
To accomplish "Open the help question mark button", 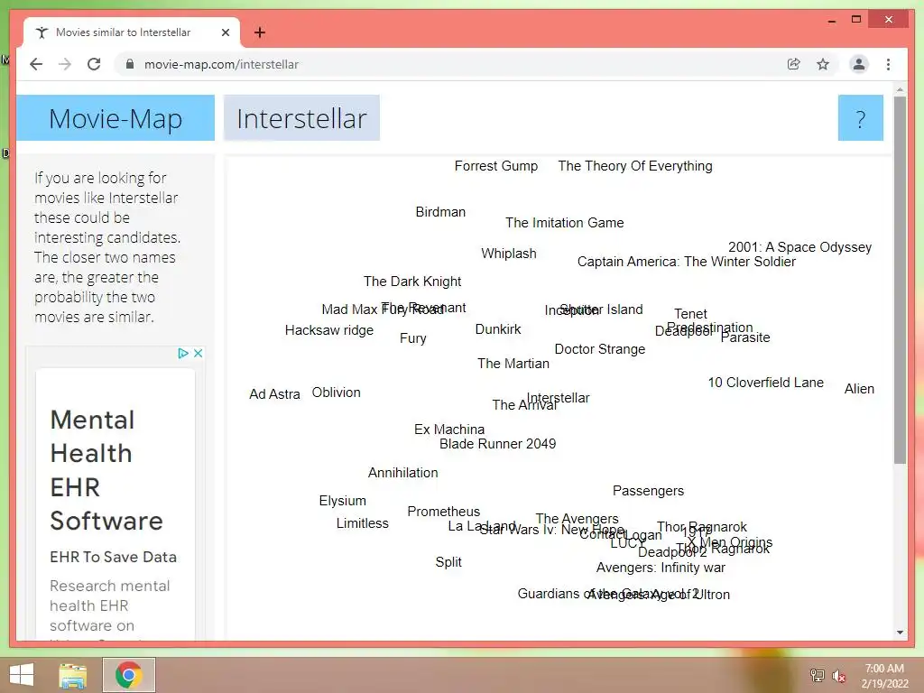I will click(860, 118).
